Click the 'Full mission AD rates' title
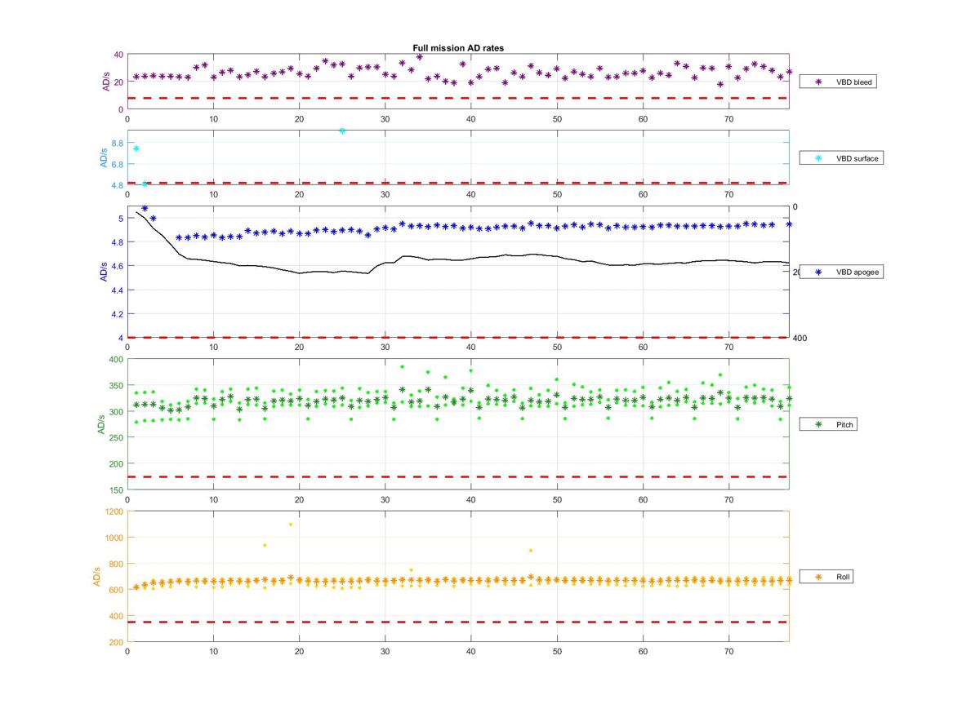This screenshot has height=722, width=980. (x=458, y=48)
